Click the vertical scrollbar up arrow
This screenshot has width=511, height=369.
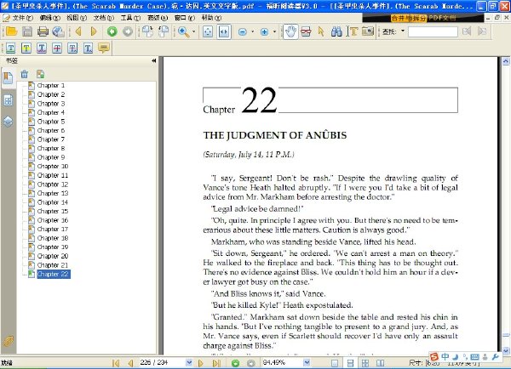tap(505, 61)
